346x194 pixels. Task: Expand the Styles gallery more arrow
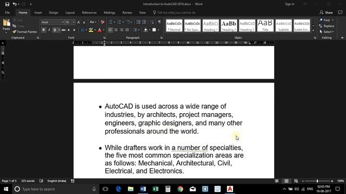(x=313, y=31)
